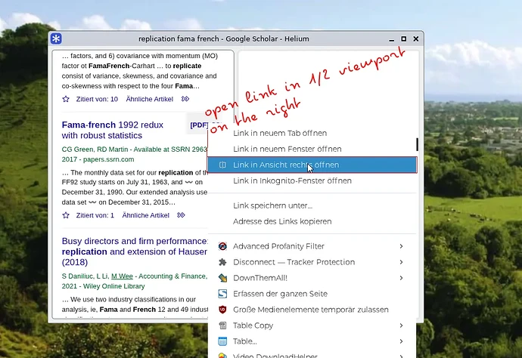
Task: Click the Table Copy icon
Action: 222,326
